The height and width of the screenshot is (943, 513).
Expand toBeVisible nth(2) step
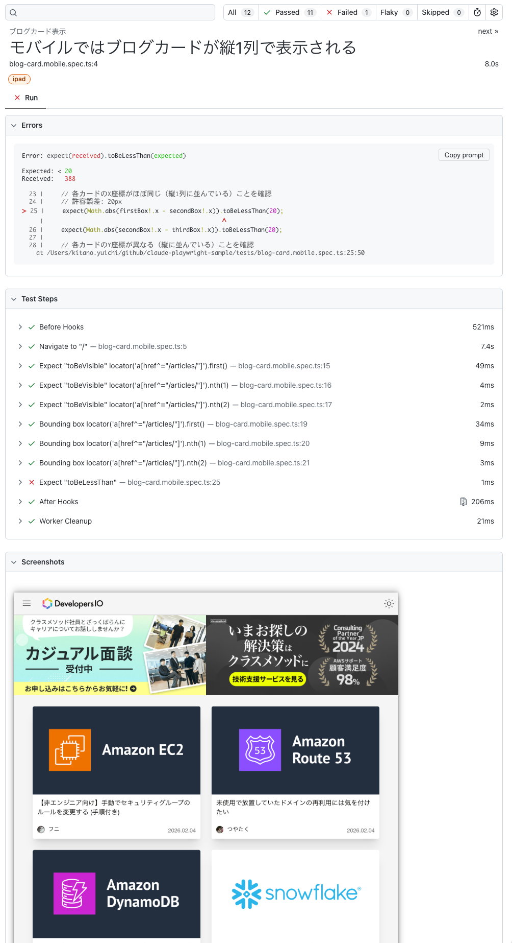point(20,405)
